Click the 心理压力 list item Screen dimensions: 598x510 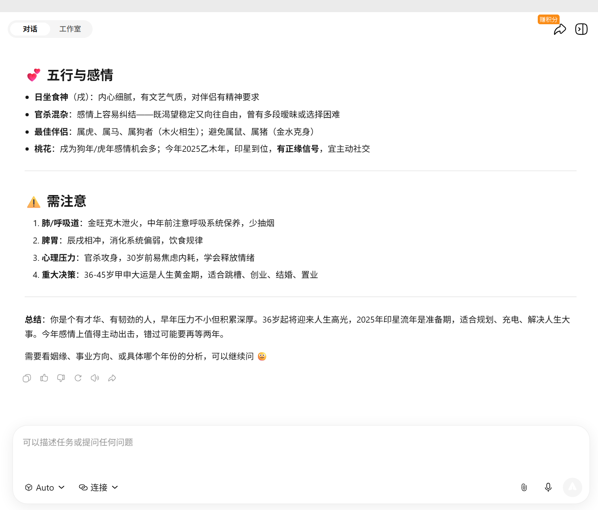coord(148,258)
